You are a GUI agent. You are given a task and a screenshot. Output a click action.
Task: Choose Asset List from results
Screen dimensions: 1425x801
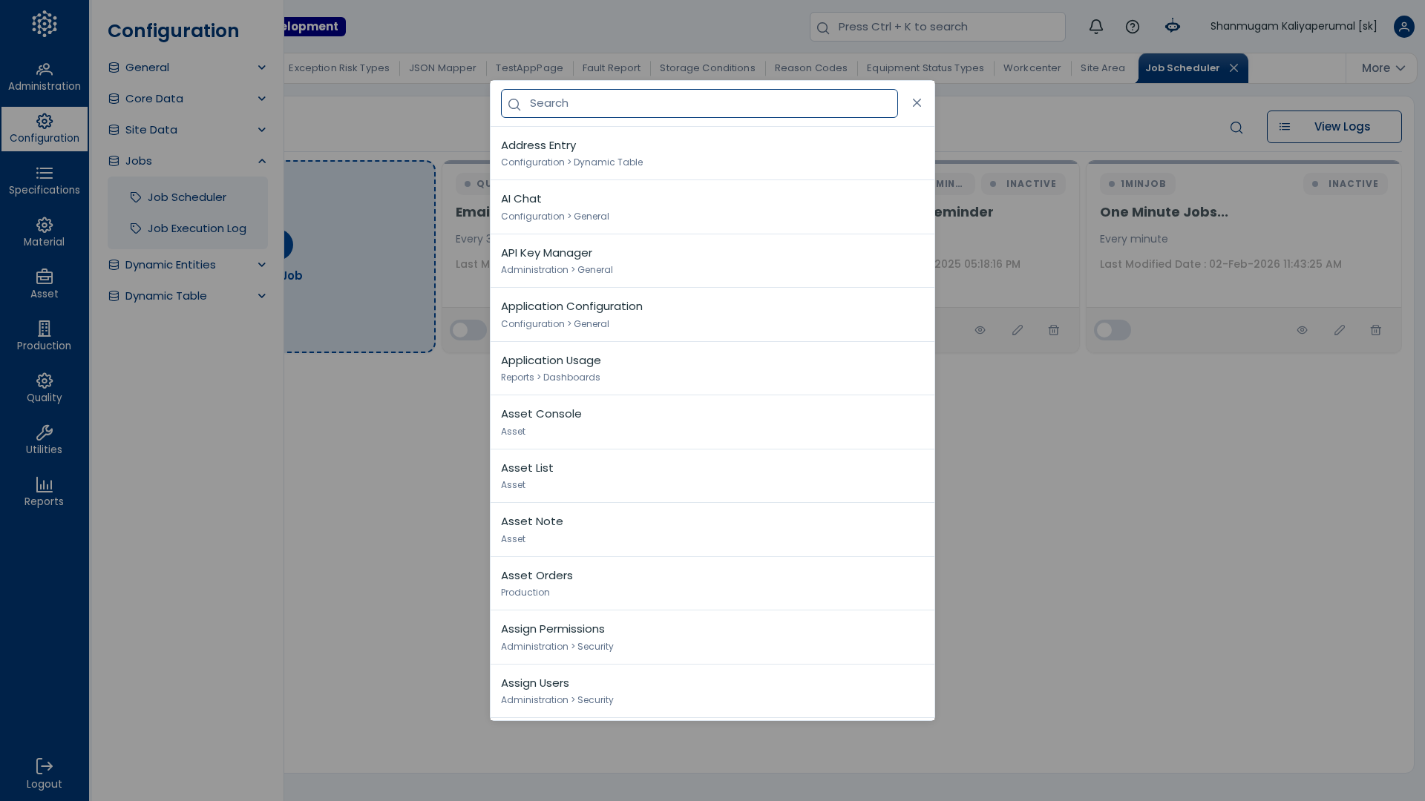[712, 476]
